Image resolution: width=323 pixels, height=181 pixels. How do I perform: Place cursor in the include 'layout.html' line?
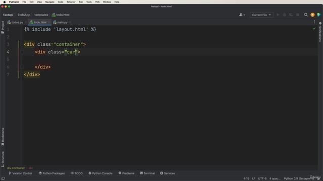click(x=60, y=29)
